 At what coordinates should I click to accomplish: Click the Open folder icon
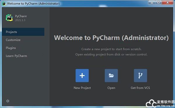point(111,75)
